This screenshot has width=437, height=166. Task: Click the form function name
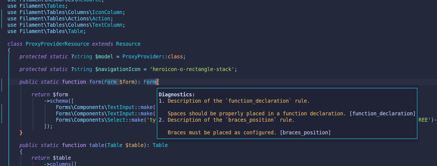coord(95,82)
